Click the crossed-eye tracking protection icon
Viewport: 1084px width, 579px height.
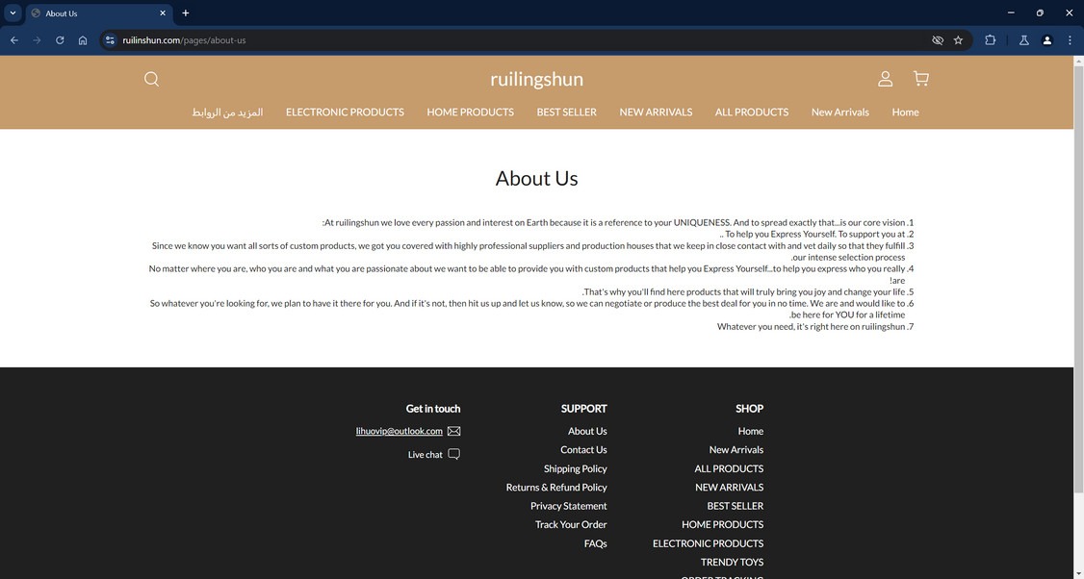[x=938, y=40]
